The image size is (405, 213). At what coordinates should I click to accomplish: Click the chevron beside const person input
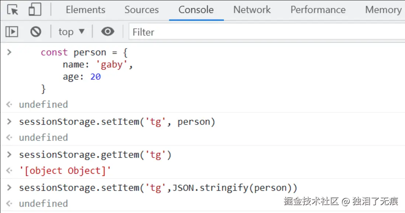coord(9,53)
